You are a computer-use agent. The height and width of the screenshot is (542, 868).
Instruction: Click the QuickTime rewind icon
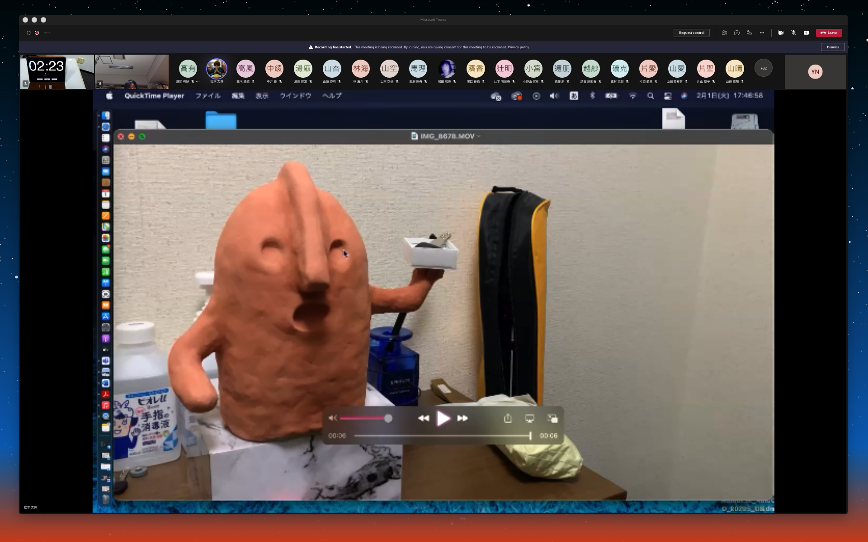point(423,418)
